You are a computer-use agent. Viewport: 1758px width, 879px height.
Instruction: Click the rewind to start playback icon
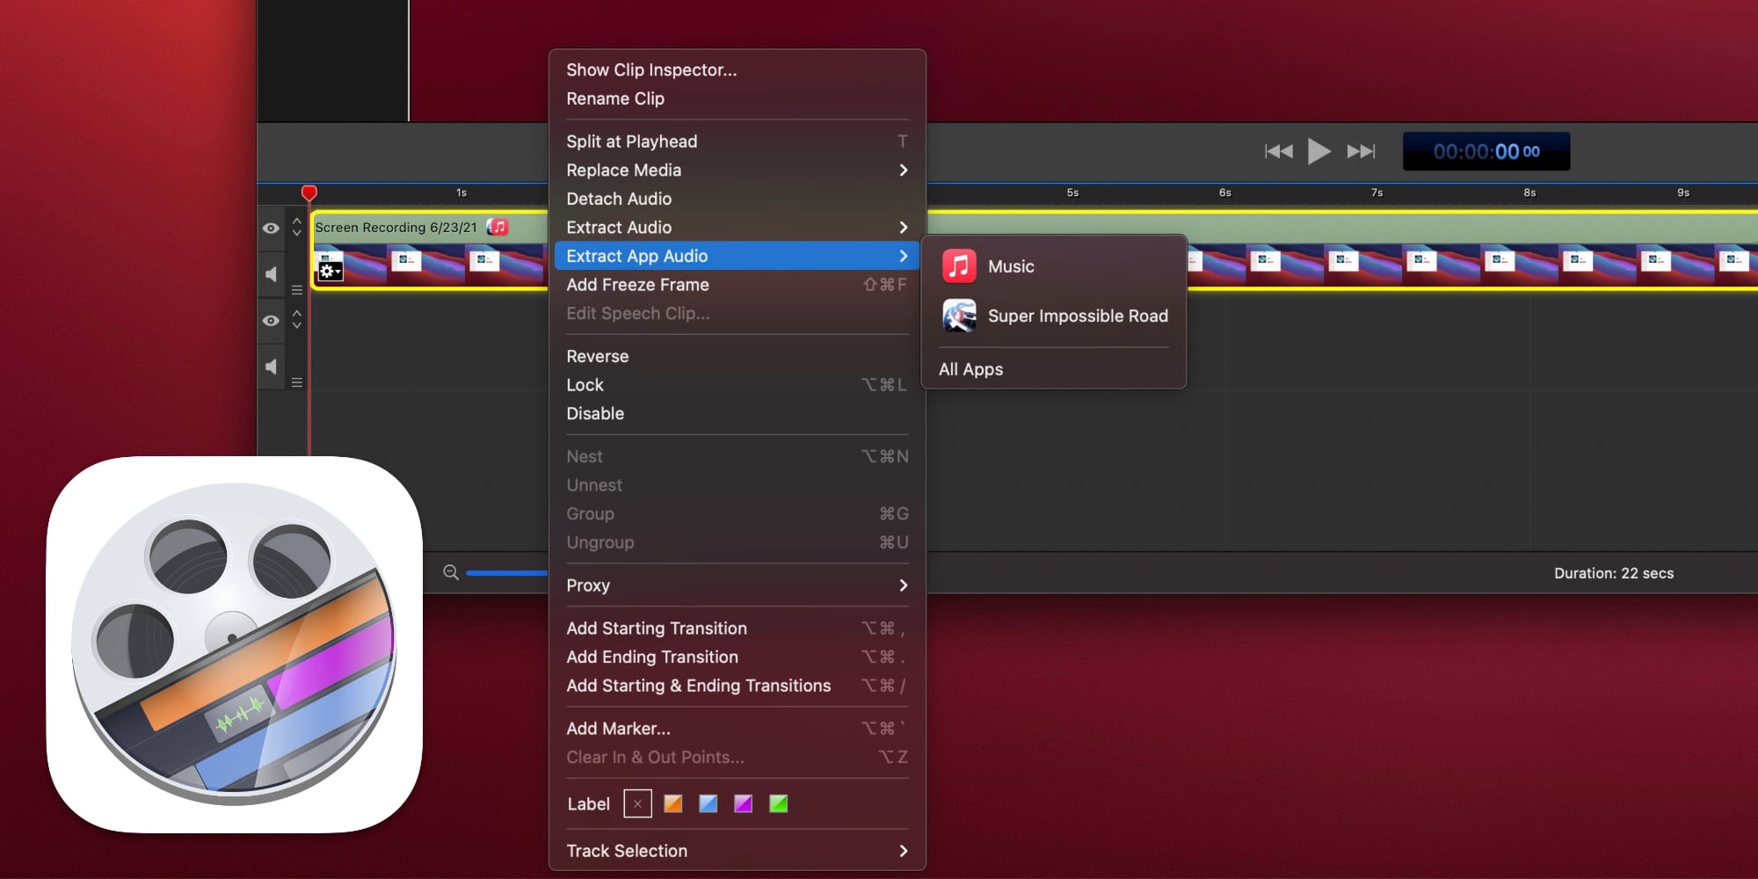pos(1279,150)
